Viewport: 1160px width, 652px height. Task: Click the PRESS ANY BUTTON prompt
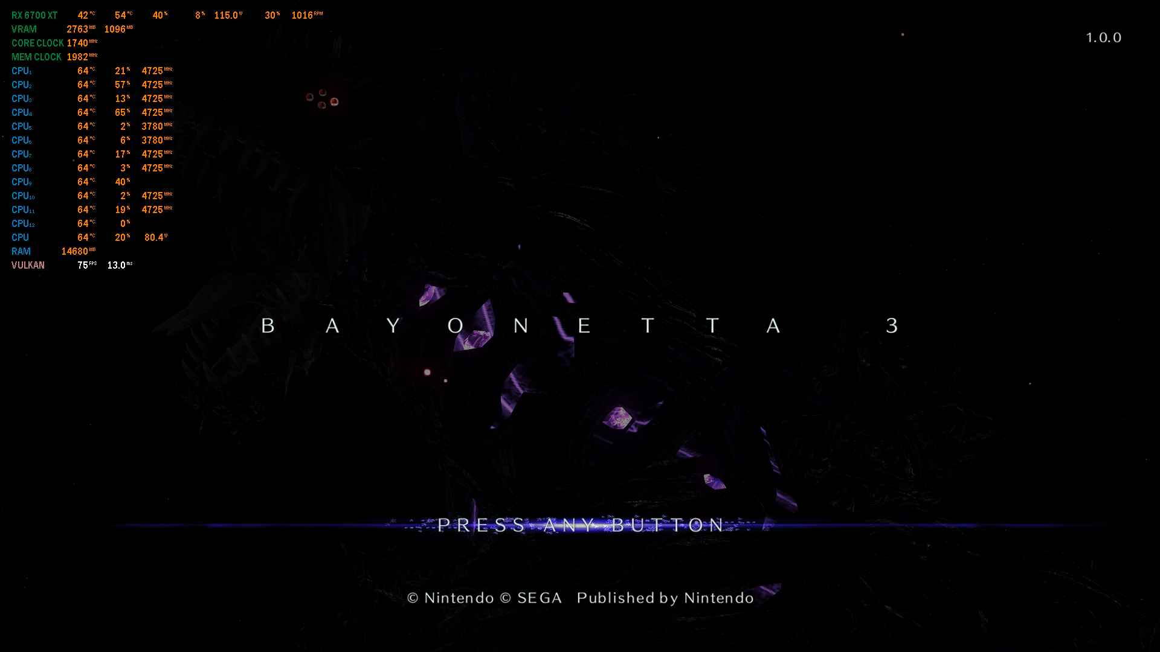[x=580, y=525]
